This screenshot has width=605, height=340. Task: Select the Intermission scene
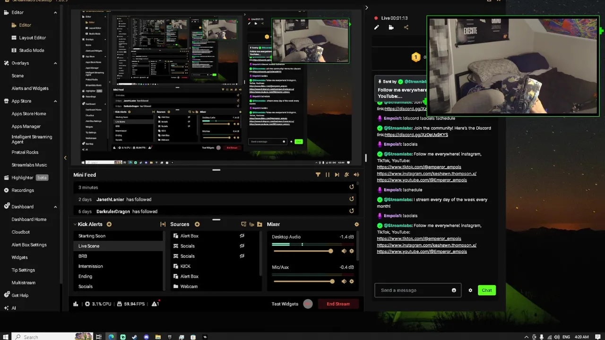coord(91,266)
